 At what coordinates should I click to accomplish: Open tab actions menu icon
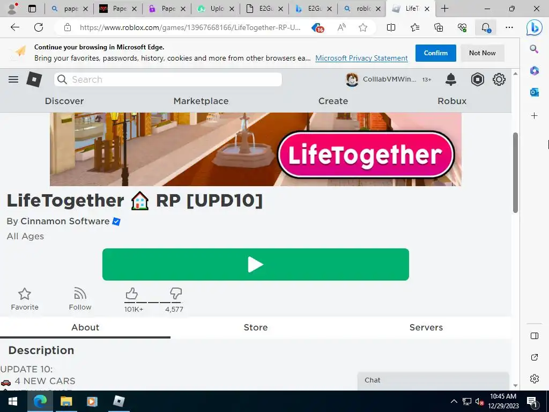click(x=32, y=9)
